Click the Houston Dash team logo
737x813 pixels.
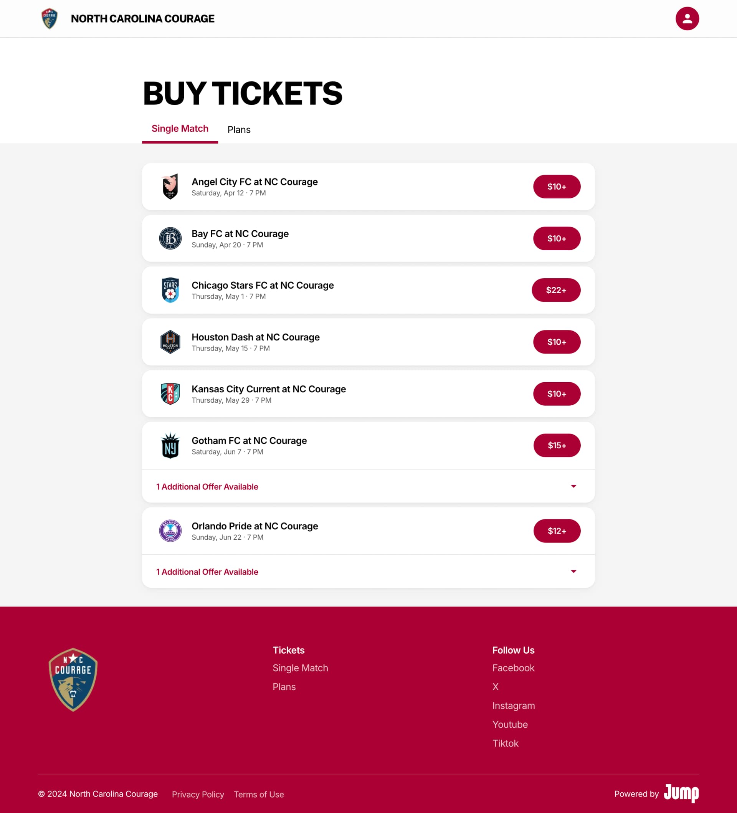click(170, 342)
